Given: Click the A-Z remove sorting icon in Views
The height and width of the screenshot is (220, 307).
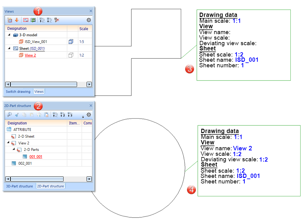Looking at the screenshot, I should (x=57, y=20).
